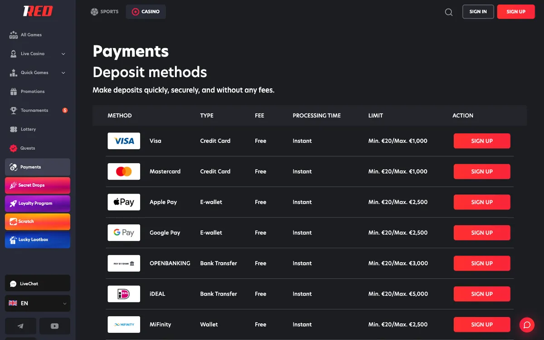Click the Google Pay logo

(x=124, y=233)
